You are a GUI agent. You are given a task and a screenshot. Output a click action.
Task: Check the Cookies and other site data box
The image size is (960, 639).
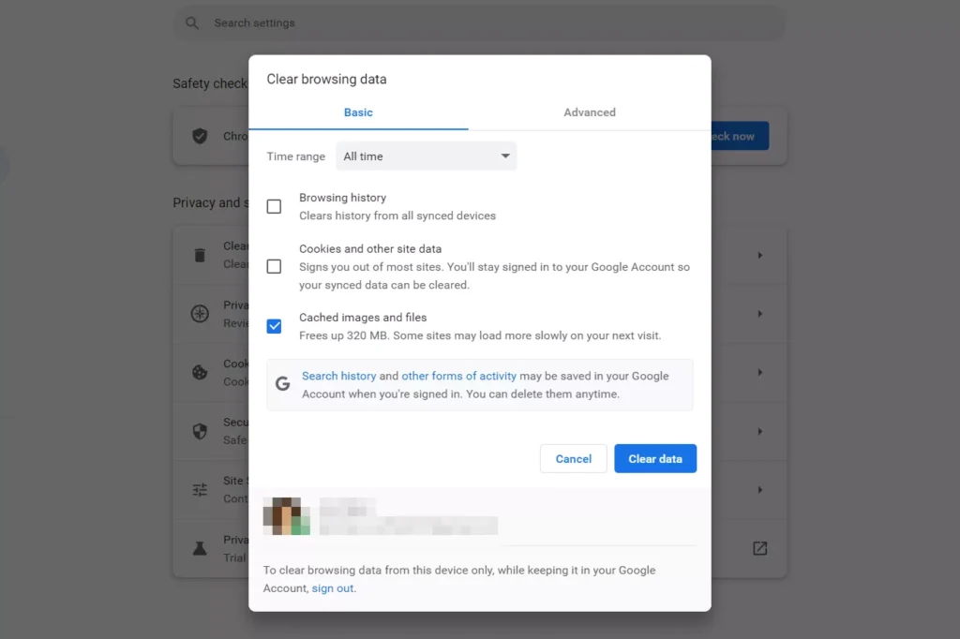[x=274, y=266]
